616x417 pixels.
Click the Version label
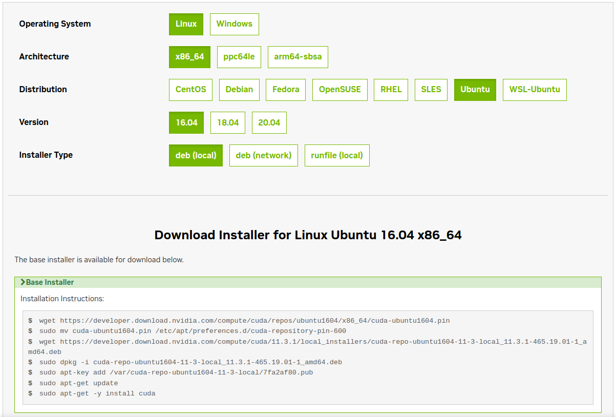(x=34, y=122)
